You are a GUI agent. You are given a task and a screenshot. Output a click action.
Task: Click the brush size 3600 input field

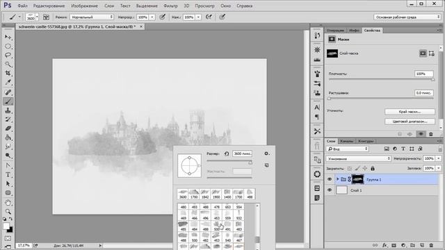coord(242,153)
